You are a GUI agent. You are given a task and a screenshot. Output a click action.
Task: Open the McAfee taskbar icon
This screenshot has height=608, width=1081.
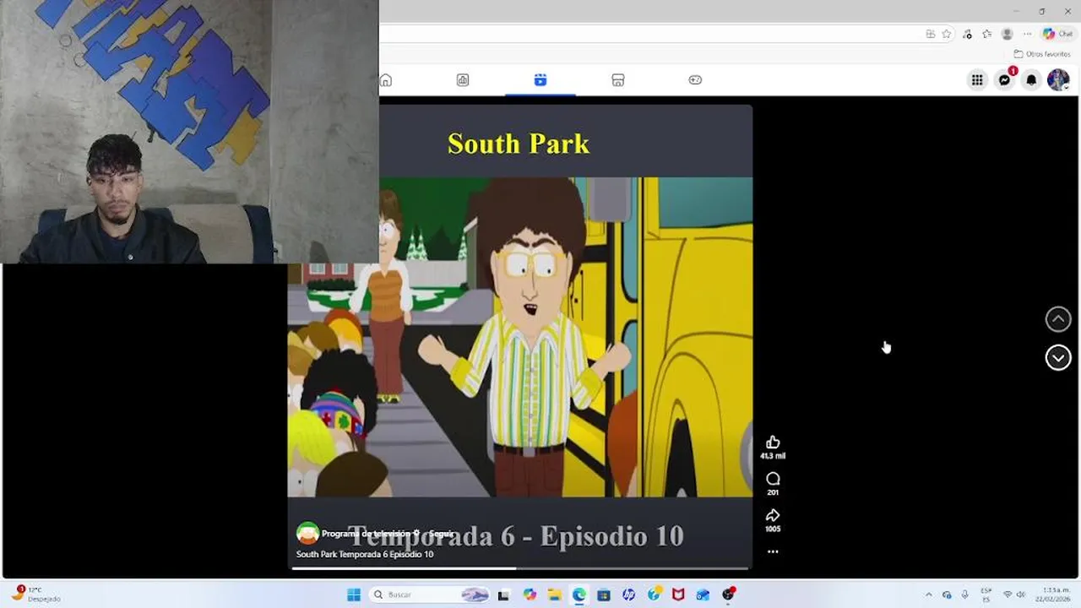pos(678,594)
